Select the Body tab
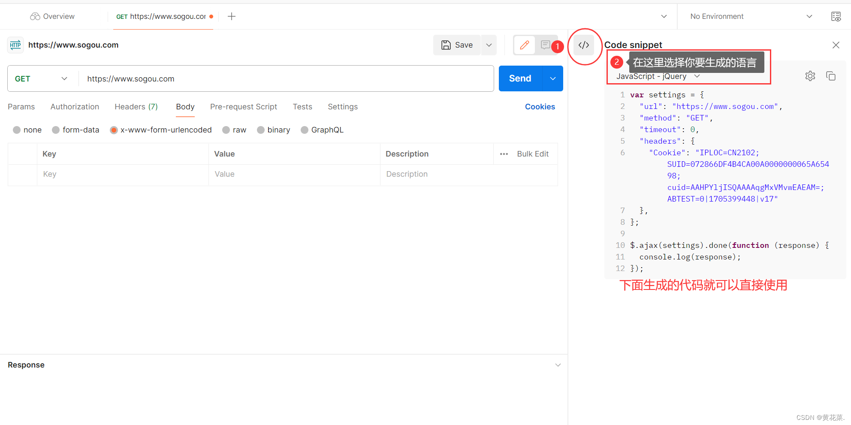851x425 pixels. click(x=185, y=107)
